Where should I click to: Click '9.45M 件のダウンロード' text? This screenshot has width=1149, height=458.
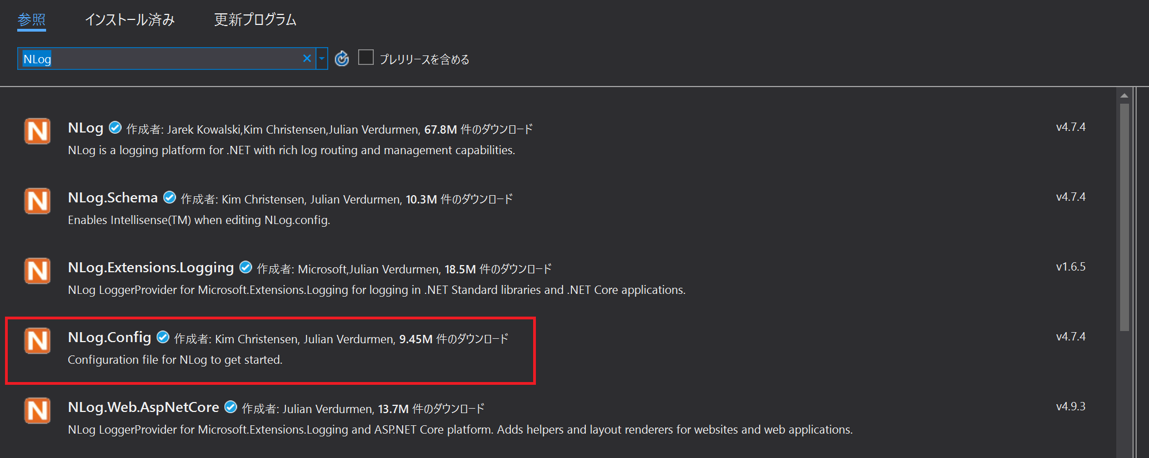point(454,339)
